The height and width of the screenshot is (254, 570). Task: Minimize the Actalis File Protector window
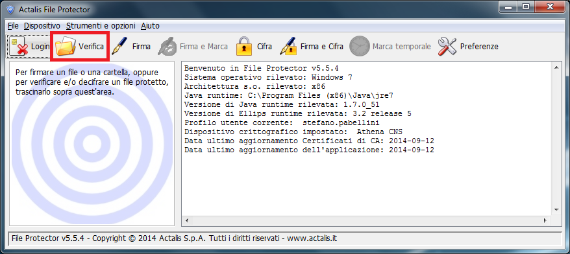[x=508, y=7]
